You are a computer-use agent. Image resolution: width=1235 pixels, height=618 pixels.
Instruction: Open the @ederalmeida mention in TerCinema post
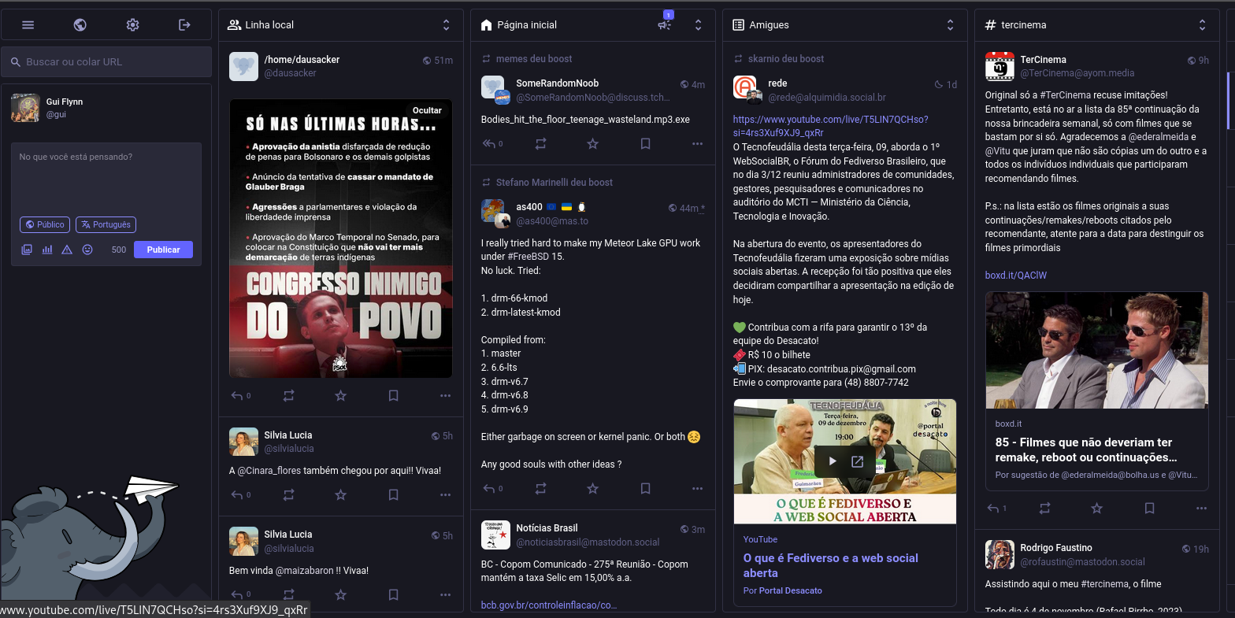pos(1158,137)
